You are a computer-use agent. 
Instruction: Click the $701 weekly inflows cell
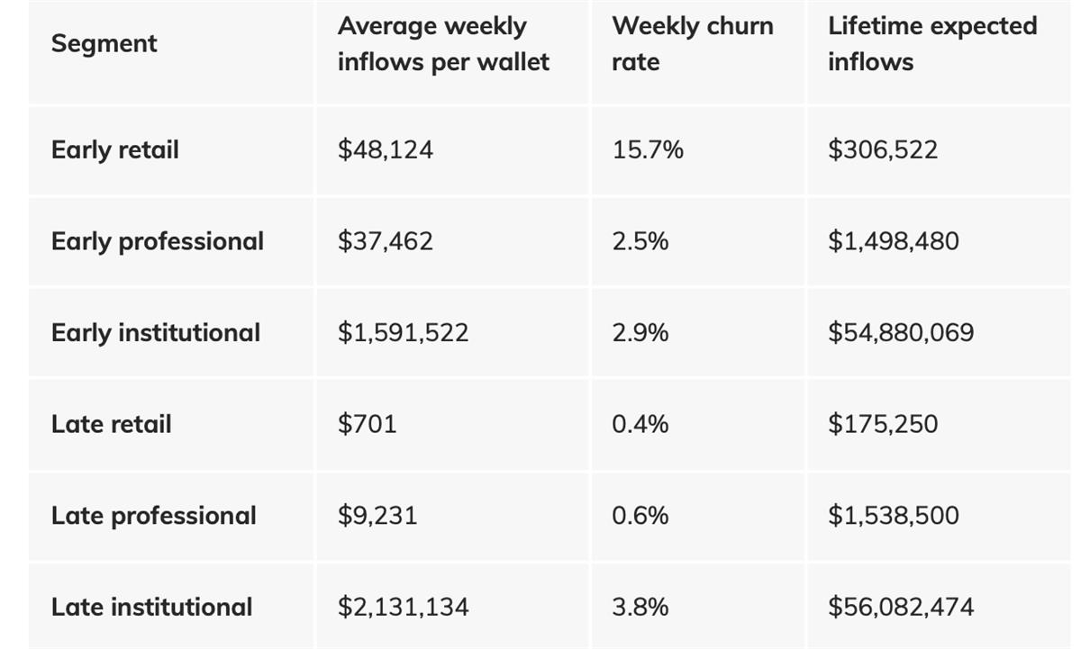[367, 424]
